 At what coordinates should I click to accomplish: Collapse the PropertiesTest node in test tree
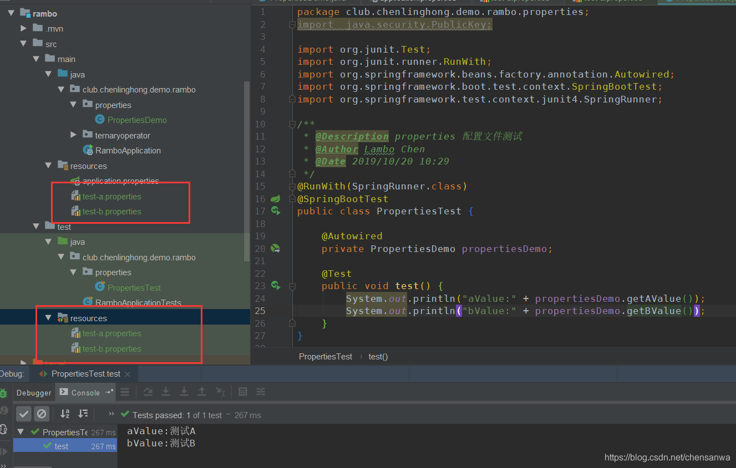(x=21, y=432)
